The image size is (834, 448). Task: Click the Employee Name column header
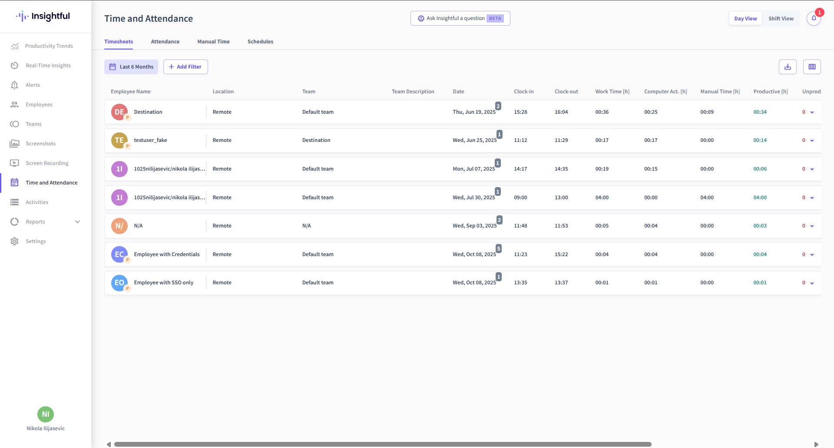click(131, 92)
